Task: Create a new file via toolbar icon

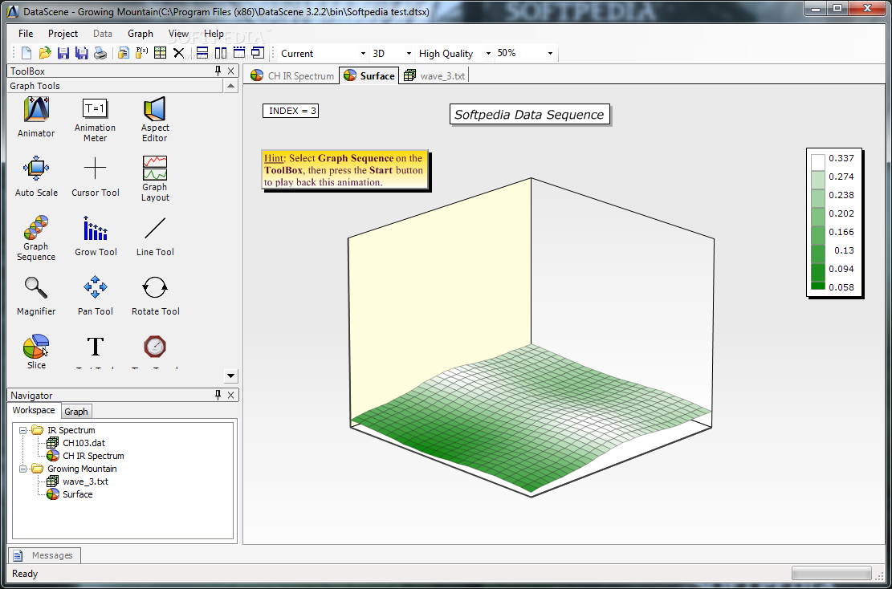Action: [x=26, y=54]
